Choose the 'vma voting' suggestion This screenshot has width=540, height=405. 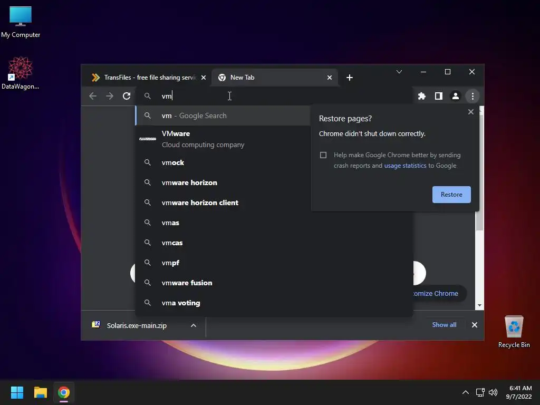click(274, 303)
